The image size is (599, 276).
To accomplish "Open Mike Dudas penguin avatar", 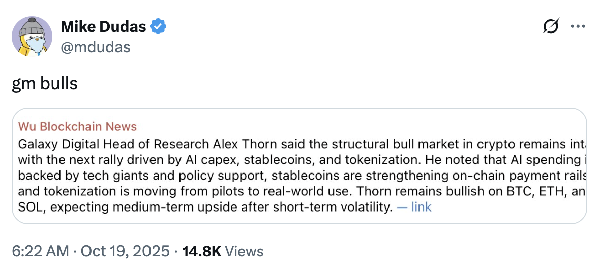I will click(x=32, y=37).
